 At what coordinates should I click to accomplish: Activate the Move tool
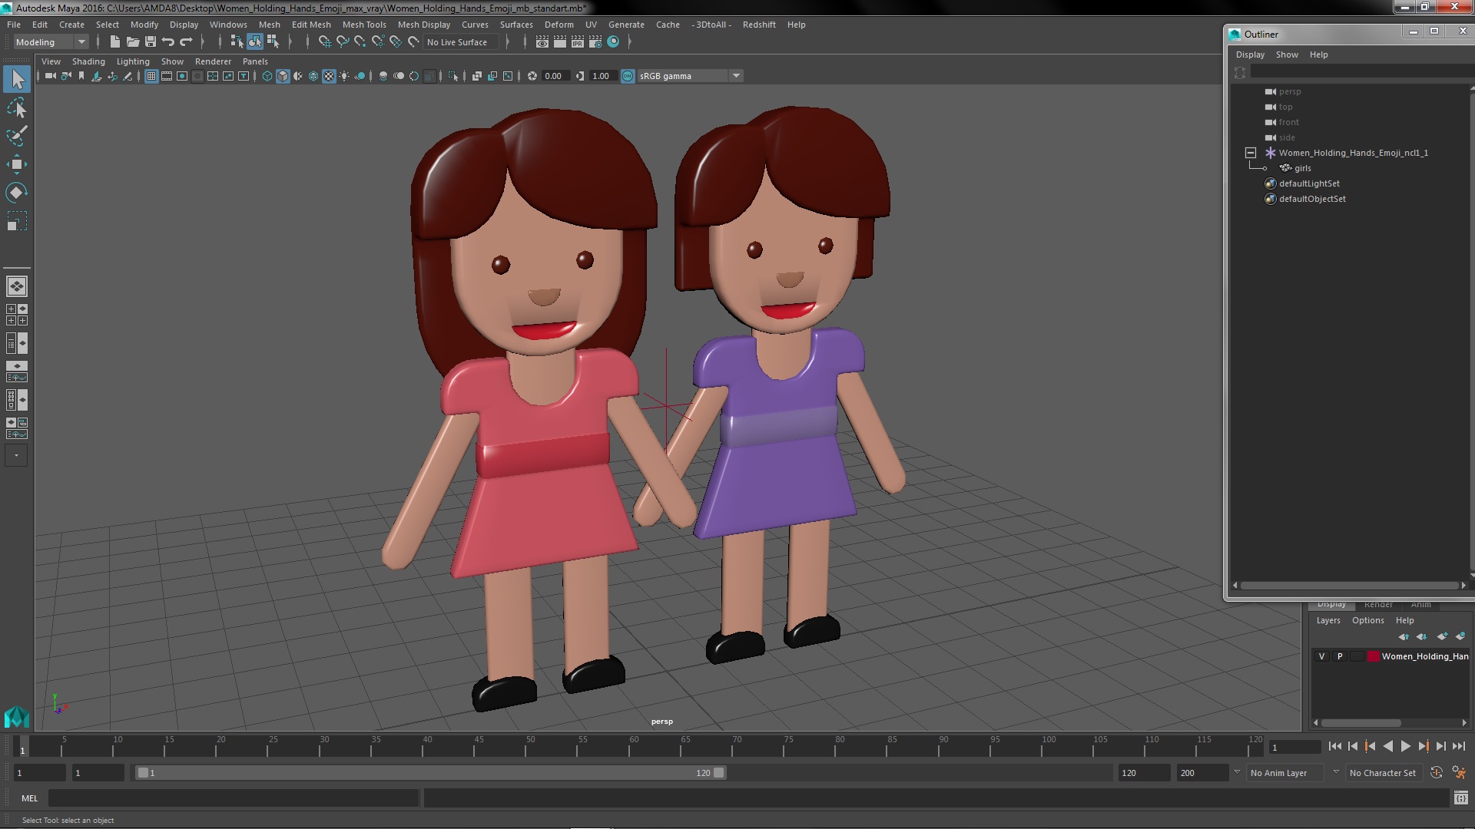click(x=17, y=164)
